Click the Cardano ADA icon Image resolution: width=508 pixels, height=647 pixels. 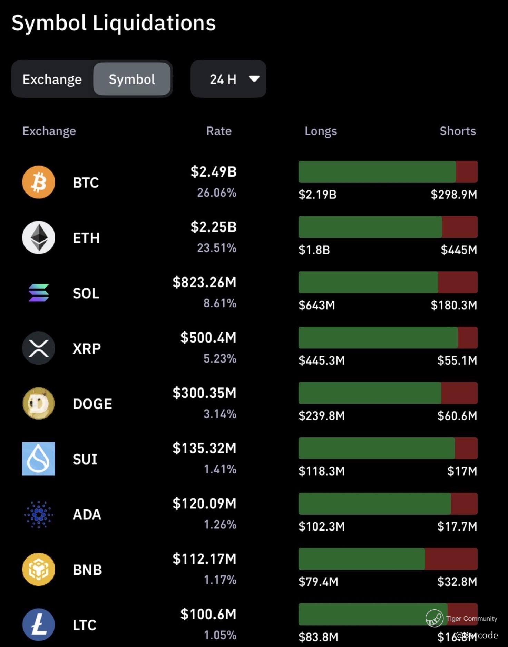(39, 514)
